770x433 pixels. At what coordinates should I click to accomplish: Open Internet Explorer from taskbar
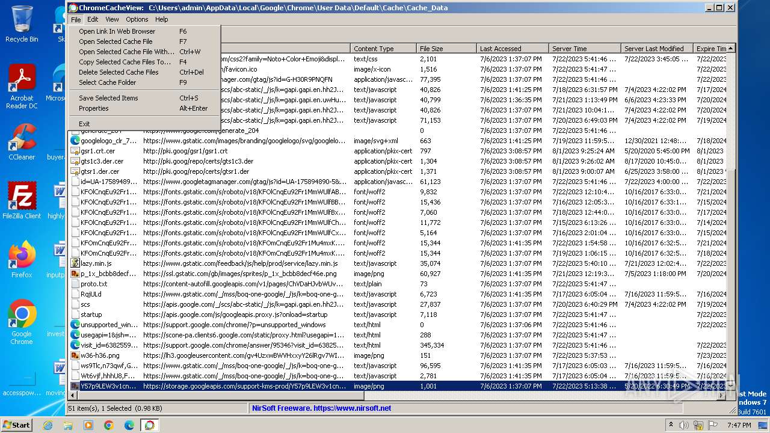48,425
